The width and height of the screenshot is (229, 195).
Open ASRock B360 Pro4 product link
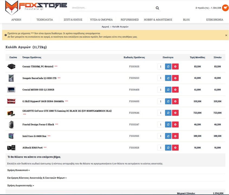tap(33, 148)
